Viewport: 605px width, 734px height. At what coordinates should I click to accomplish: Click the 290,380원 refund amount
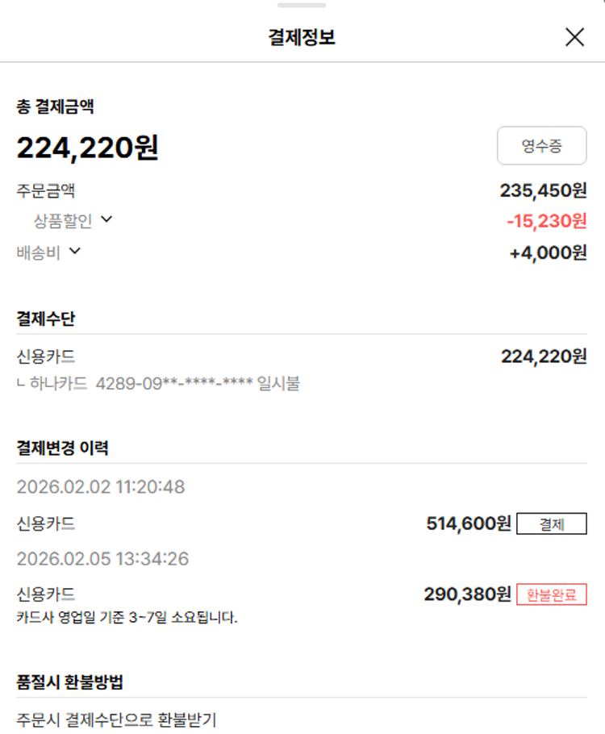(467, 595)
